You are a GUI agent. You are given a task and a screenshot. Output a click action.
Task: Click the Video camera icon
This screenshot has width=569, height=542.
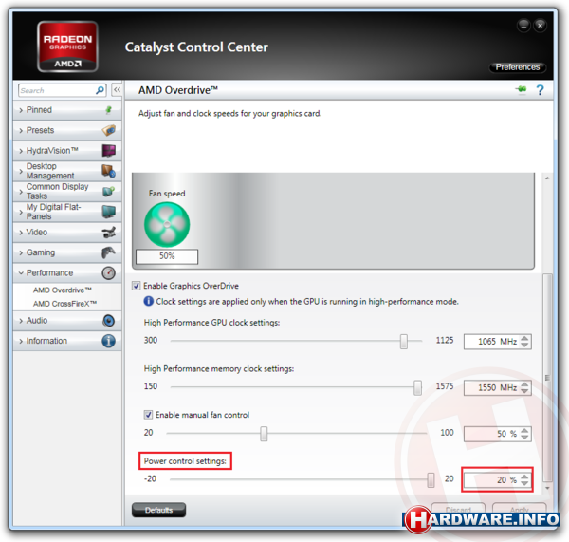109,233
